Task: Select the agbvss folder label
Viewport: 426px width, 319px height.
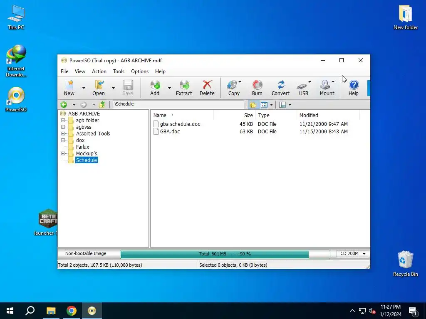Action: click(84, 127)
